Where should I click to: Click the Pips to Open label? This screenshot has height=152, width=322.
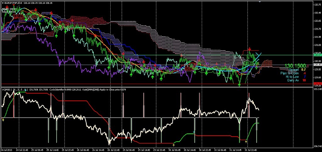(x=290, y=73)
